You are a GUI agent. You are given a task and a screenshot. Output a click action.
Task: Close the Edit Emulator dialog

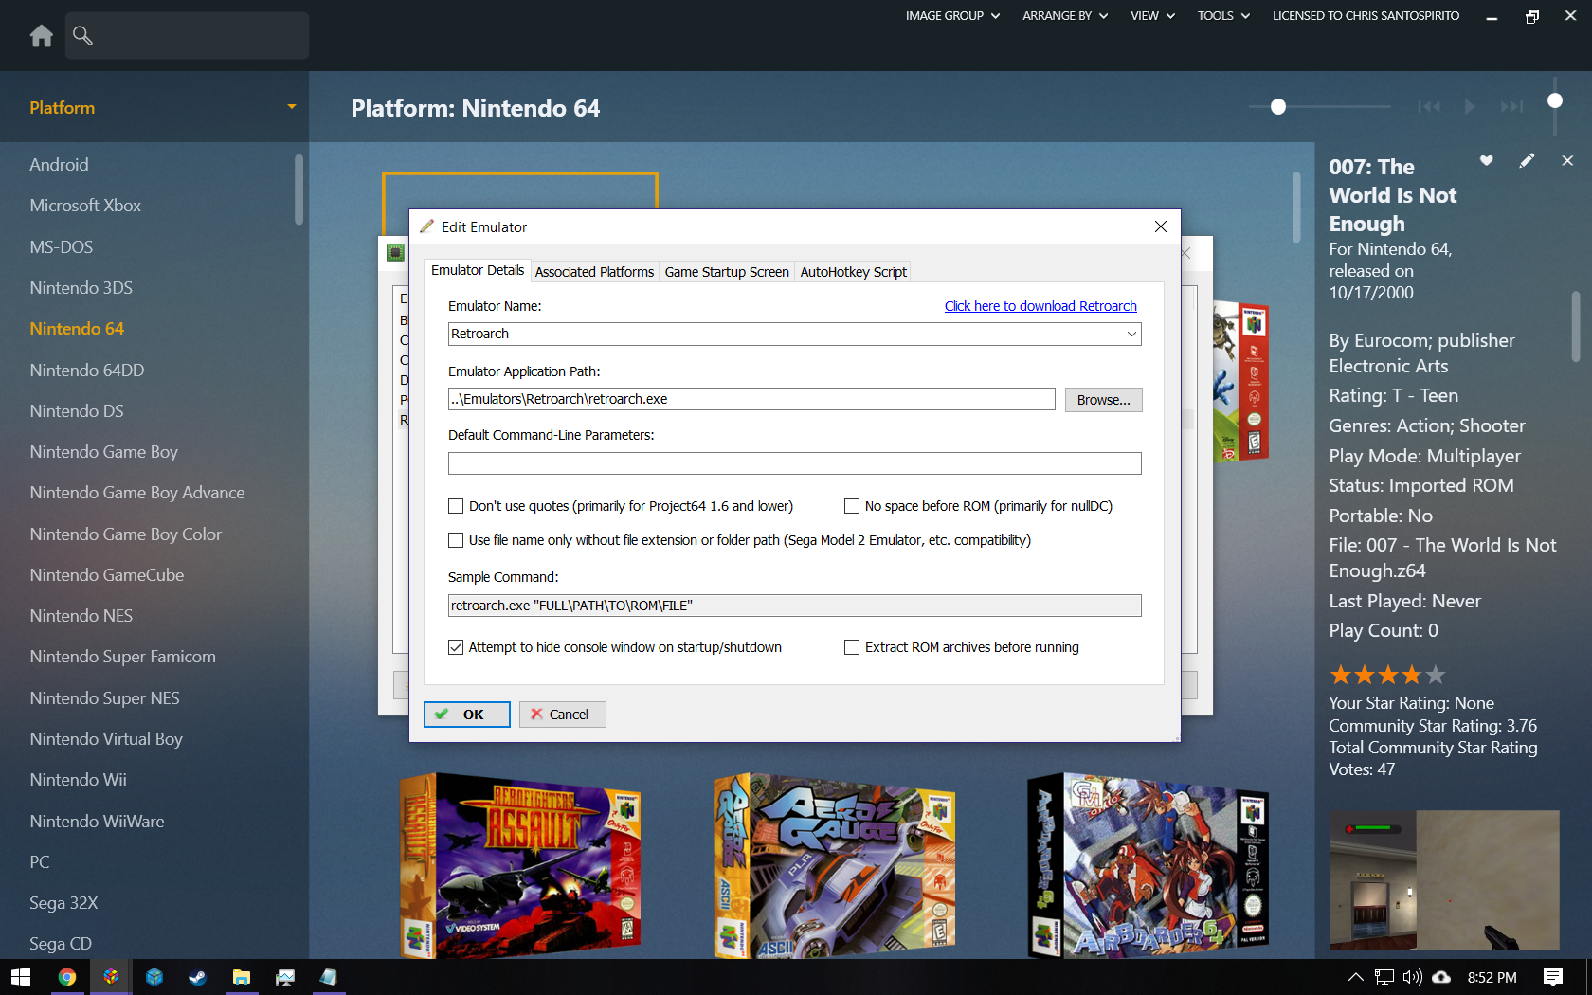(1161, 226)
